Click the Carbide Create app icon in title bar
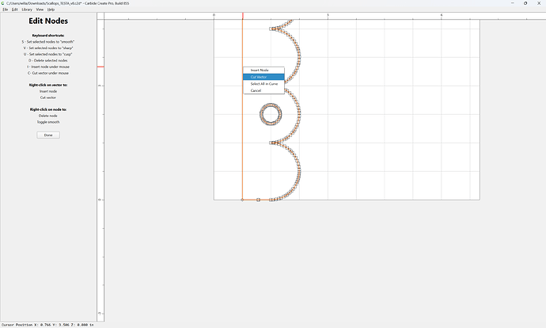The width and height of the screenshot is (546, 328). pos(3,3)
